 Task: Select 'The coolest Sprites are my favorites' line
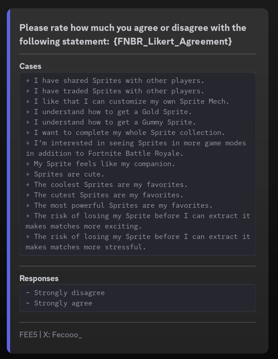click(x=107, y=185)
